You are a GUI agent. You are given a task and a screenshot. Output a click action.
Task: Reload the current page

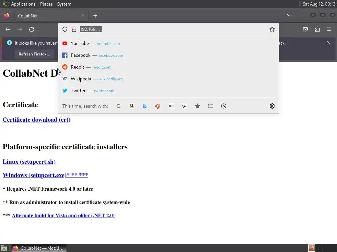point(32,29)
